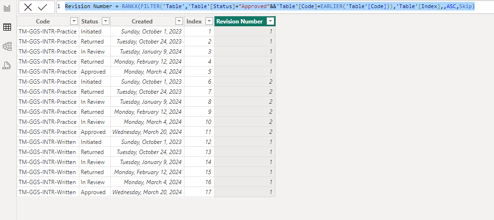
Task: Click Initiated status in Index 6 row
Action: click(95, 82)
